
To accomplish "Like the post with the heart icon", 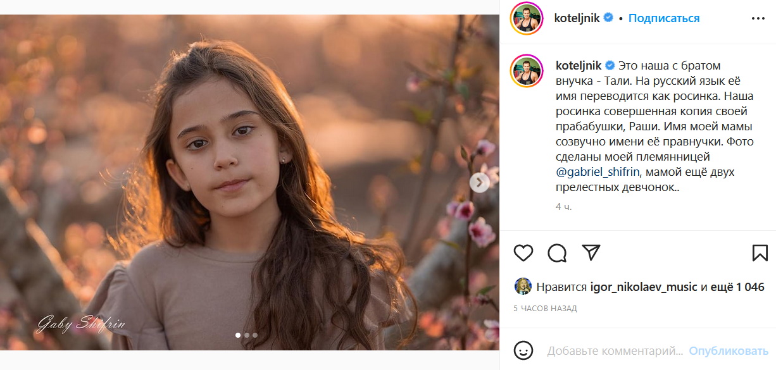I will point(523,253).
